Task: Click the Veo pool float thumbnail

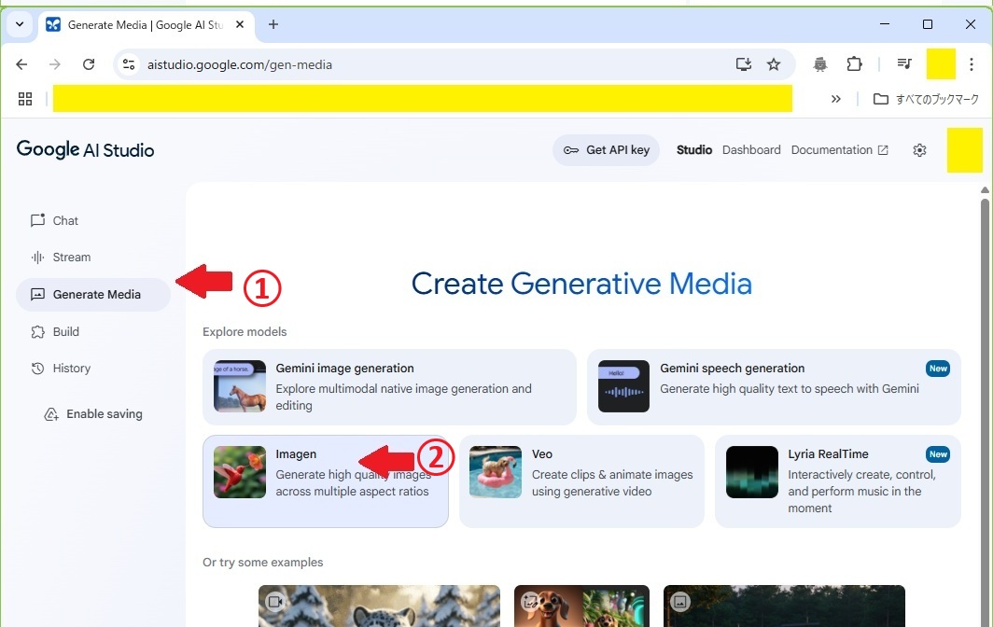Action: click(496, 472)
